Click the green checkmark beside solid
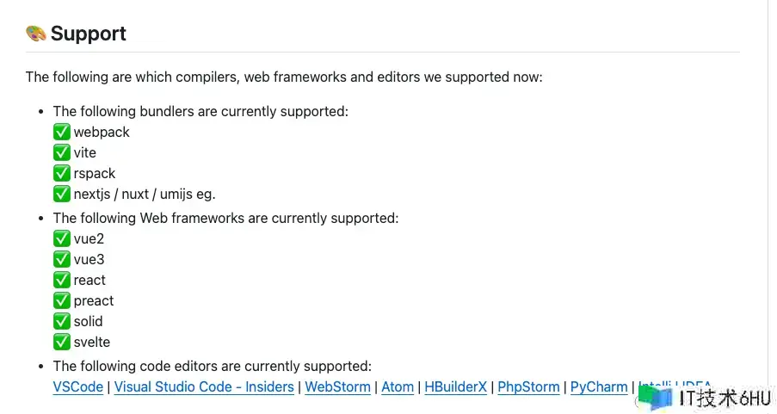 [61, 321]
